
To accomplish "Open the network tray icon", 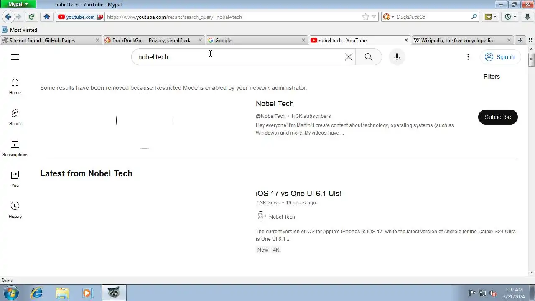I will click(x=483, y=293).
